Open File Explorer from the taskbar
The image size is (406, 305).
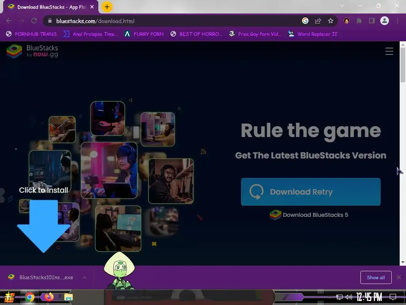click(68, 297)
